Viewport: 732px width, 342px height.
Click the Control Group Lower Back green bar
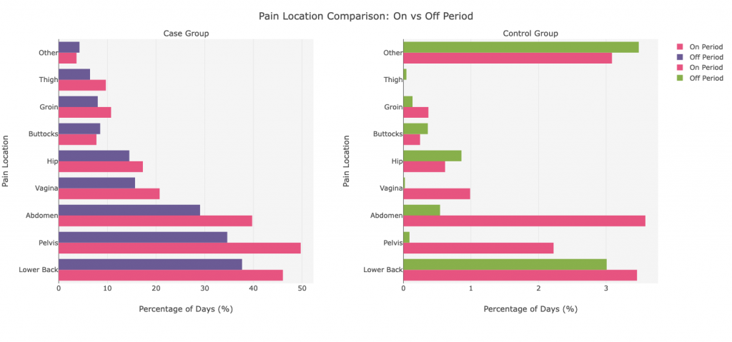[505, 264]
